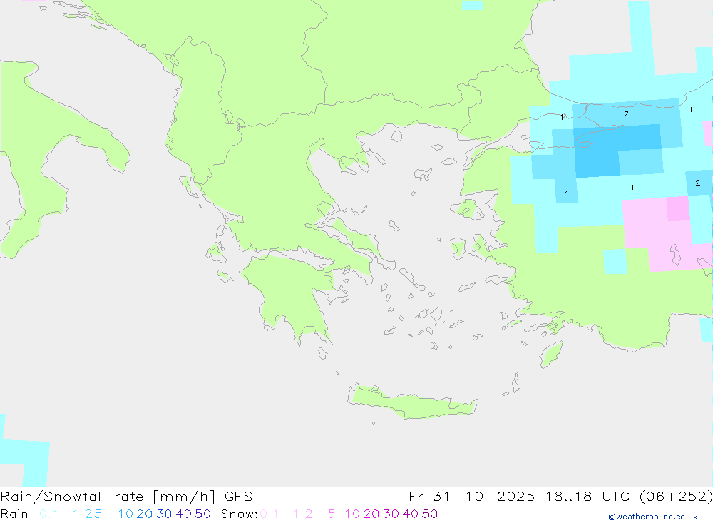Click the "(06+252)" forecast run text

tap(676, 497)
